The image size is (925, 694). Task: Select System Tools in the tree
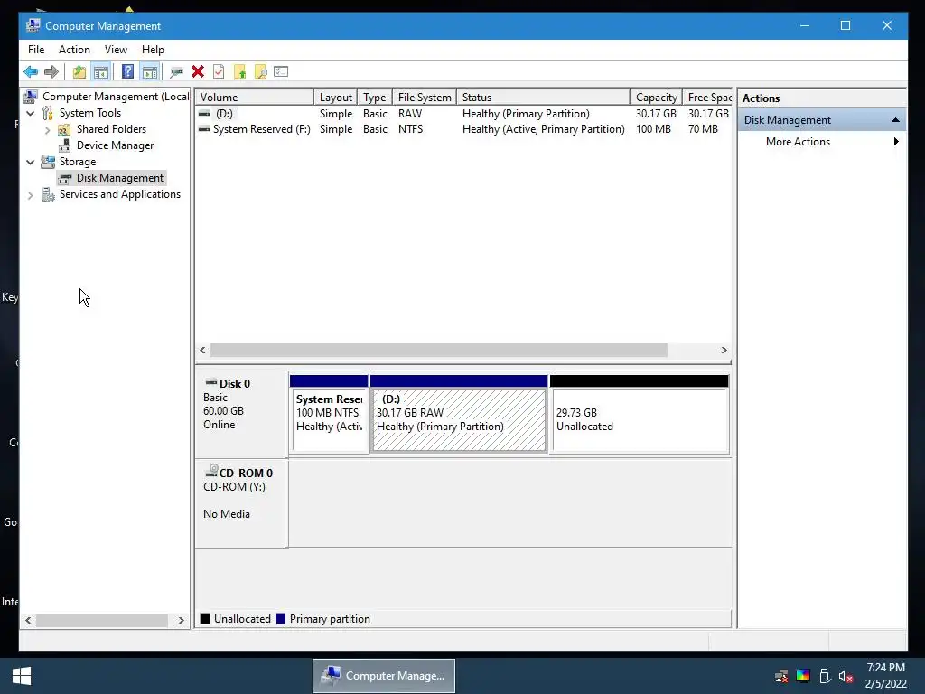(89, 113)
